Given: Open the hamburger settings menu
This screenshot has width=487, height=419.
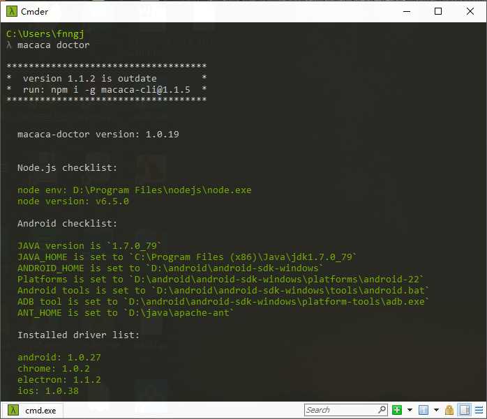Looking at the screenshot, I should click(479, 410).
